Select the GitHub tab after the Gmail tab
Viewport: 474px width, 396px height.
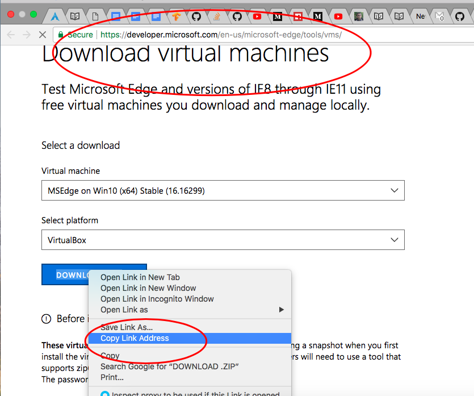(460, 16)
